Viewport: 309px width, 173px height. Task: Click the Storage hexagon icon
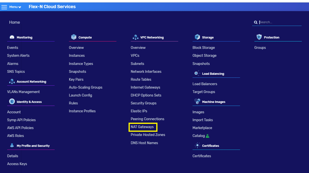coord(197,37)
